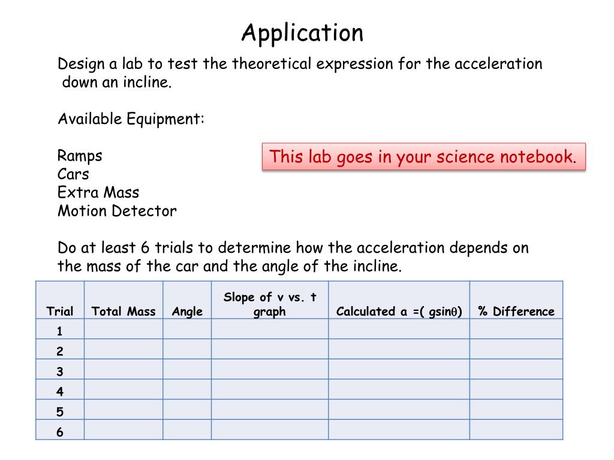Viewport: 614px width, 460px height.
Task: Click Total Mass cell for trial 1
Action: click(x=124, y=329)
